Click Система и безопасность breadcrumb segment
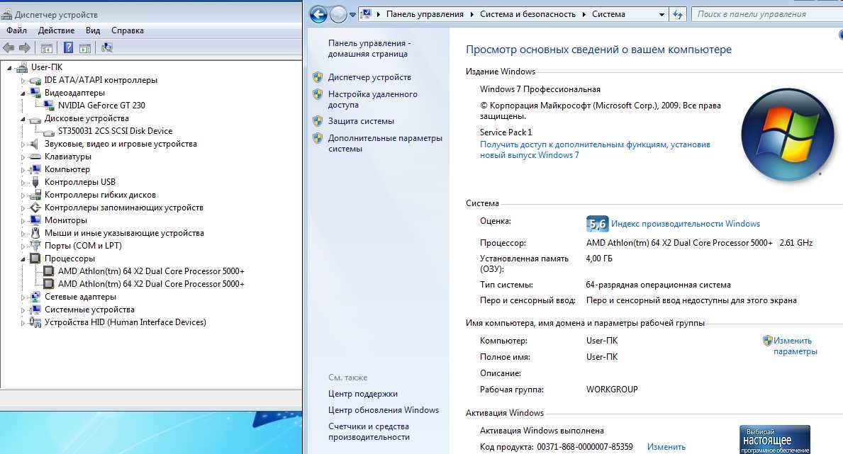Image resolution: width=843 pixels, height=454 pixels. point(528,14)
